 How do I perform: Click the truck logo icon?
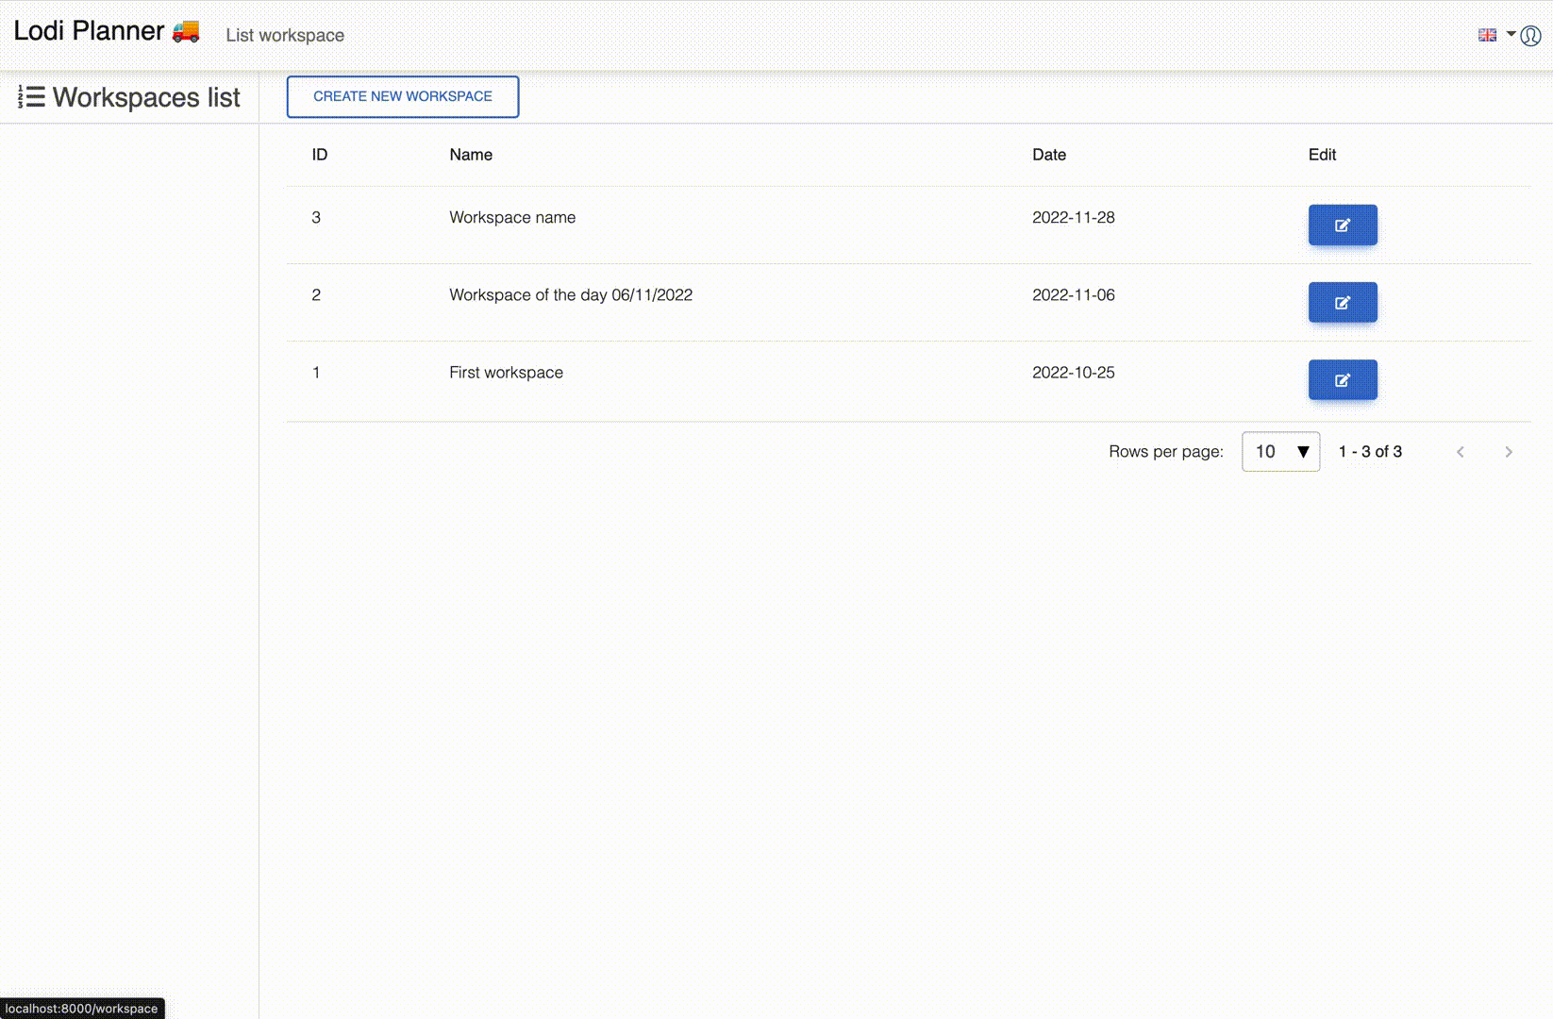pyautogui.click(x=186, y=31)
